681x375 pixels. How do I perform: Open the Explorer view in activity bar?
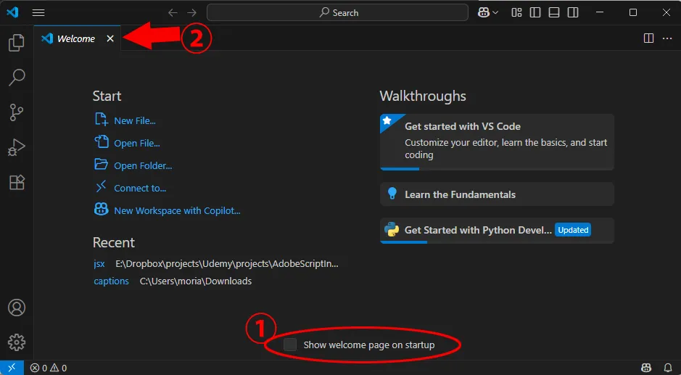pyautogui.click(x=17, y=43)
